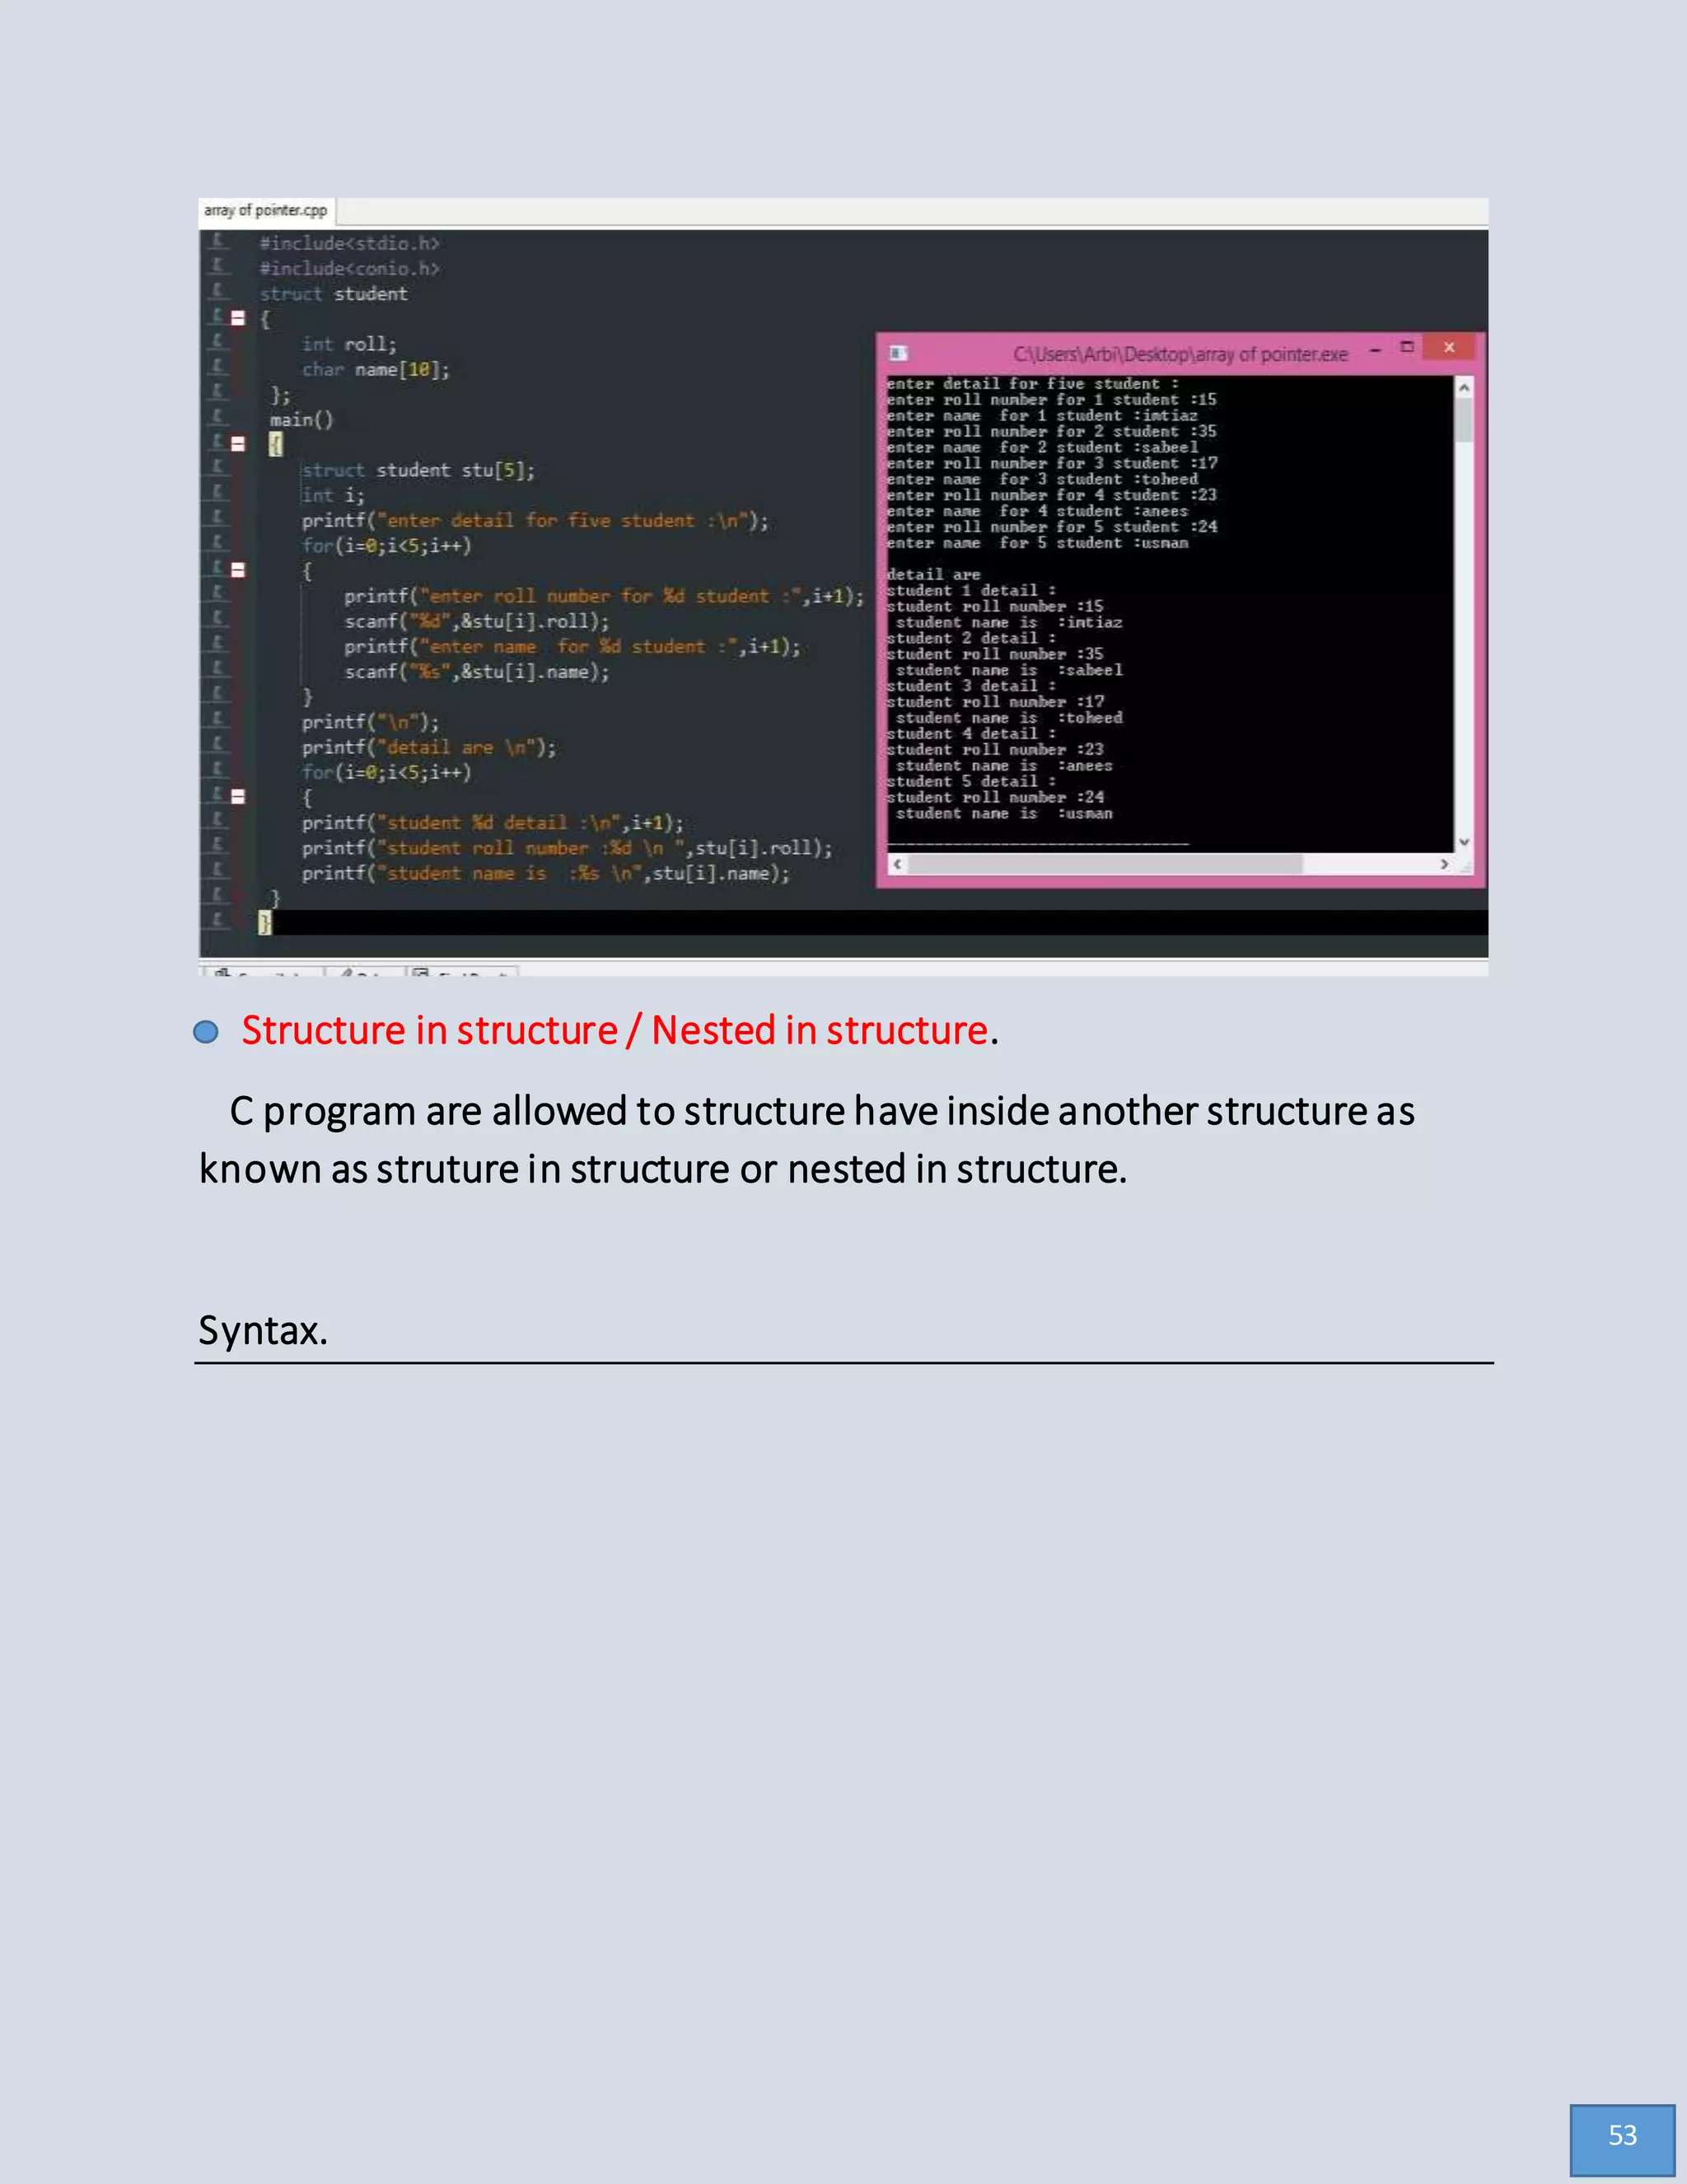Select the 'array of pointer.cpp' editor tab
The image size is (1687, 2184).
tap(266, 210)
